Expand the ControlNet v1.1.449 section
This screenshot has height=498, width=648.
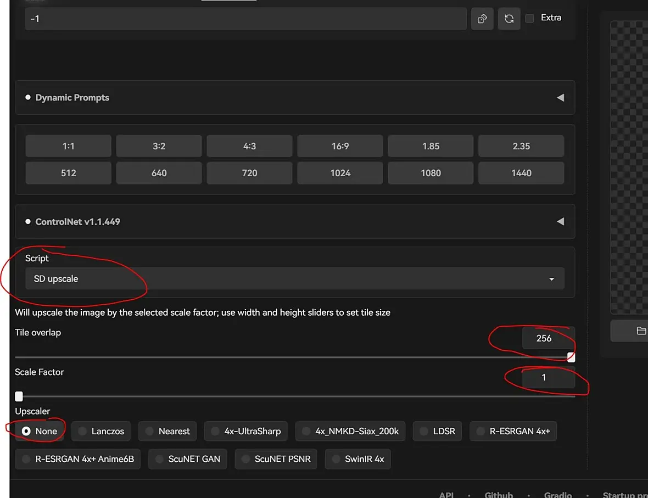click(x=295, y=221)
